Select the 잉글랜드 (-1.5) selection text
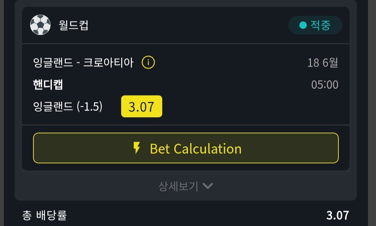Screen dimensions: 376x226 coord(68,106)
